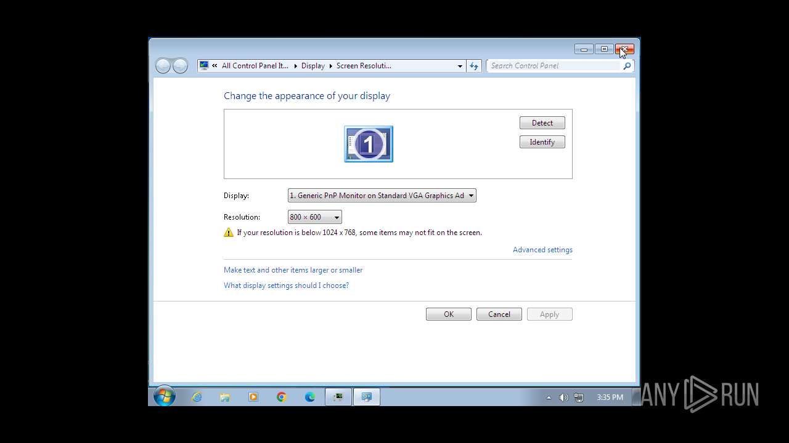Open What display settings should I choose link
This screenshot has height=443, width=789.
(x=286, y=285)
